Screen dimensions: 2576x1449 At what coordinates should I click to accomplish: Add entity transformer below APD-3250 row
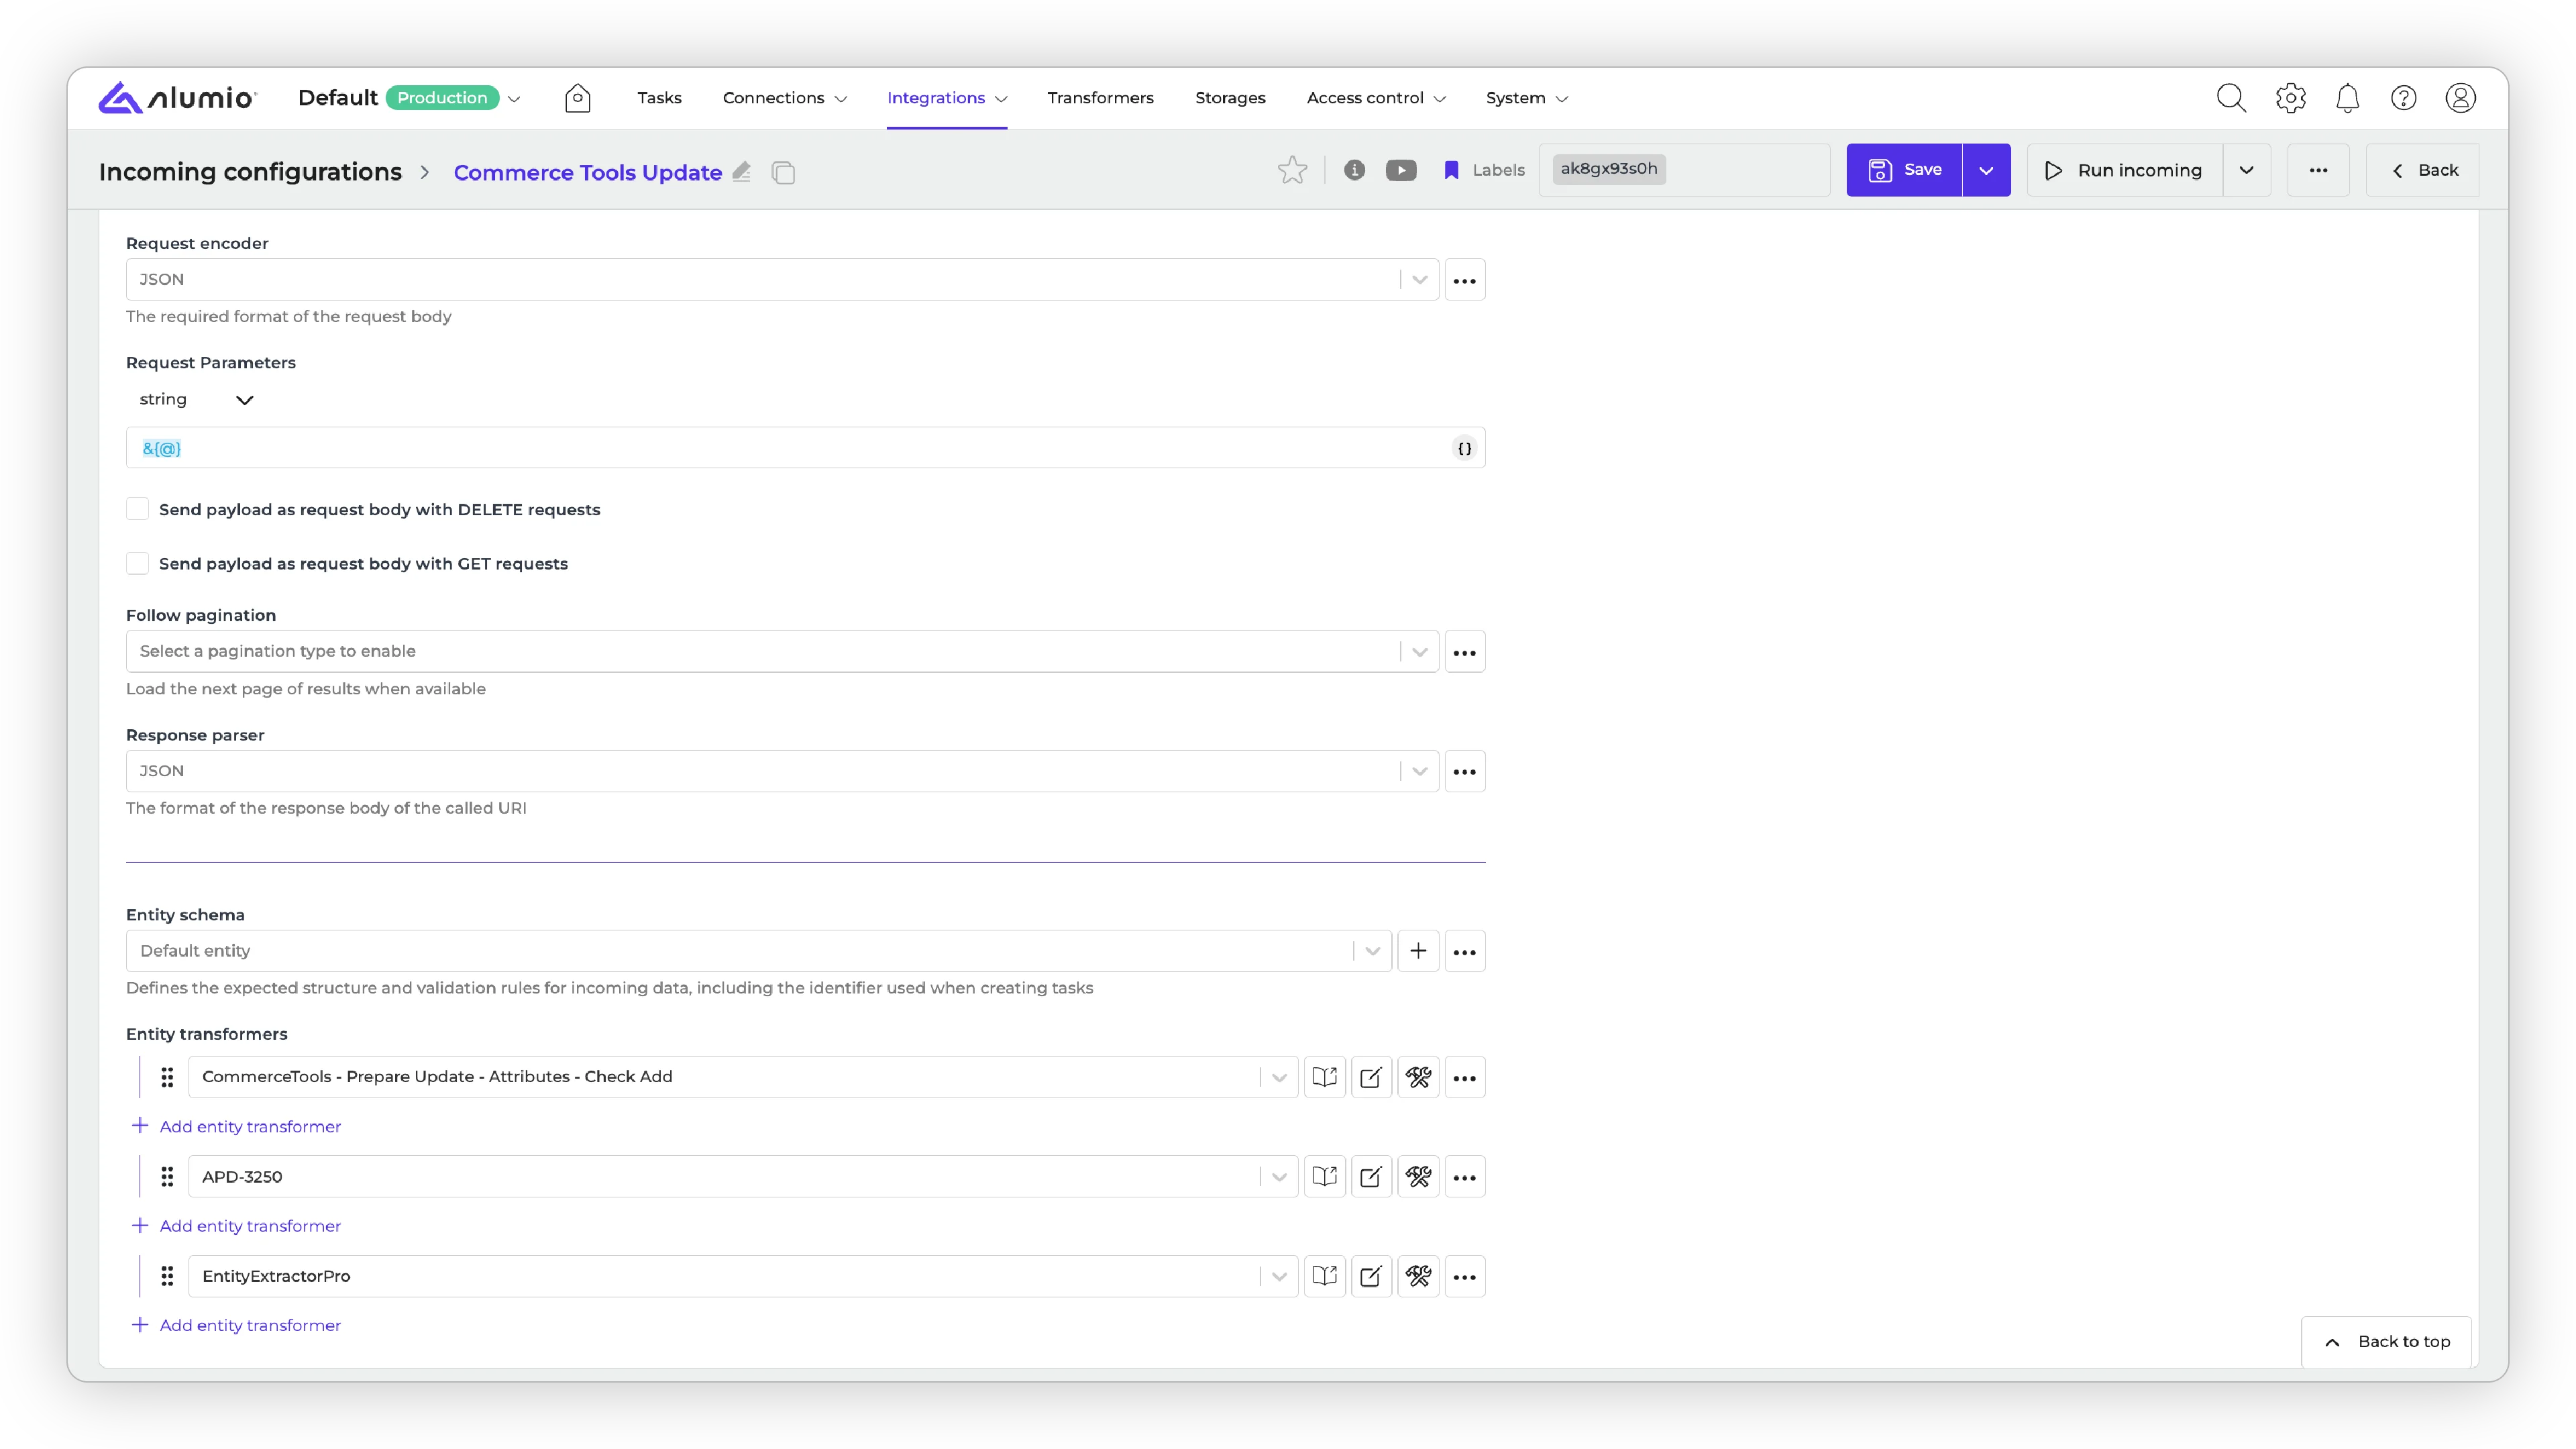236,1225
